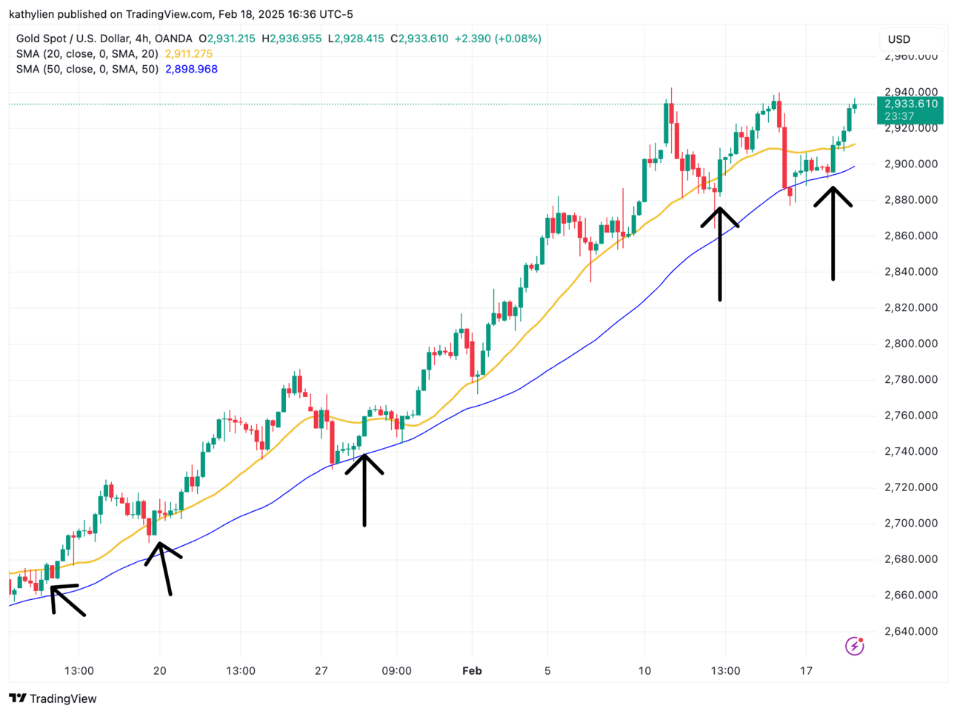Screen dimensions: 957x714
Task: Open the USD currency selector
Action: coord(912,39)
